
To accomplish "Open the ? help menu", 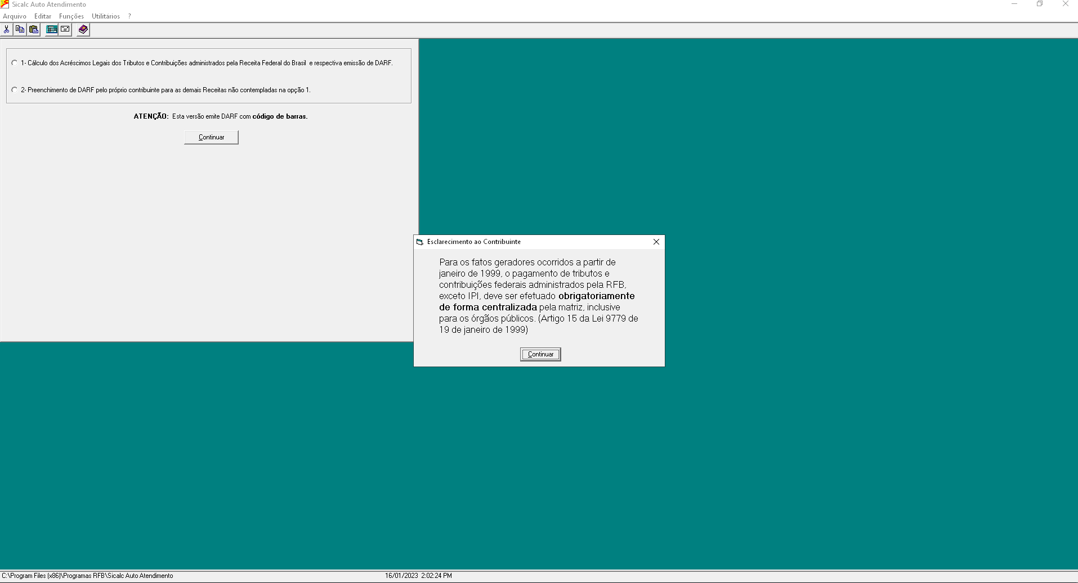I will coord(129,16).
